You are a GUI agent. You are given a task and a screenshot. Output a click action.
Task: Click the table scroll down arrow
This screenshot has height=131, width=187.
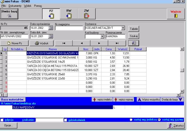point(182,91)
